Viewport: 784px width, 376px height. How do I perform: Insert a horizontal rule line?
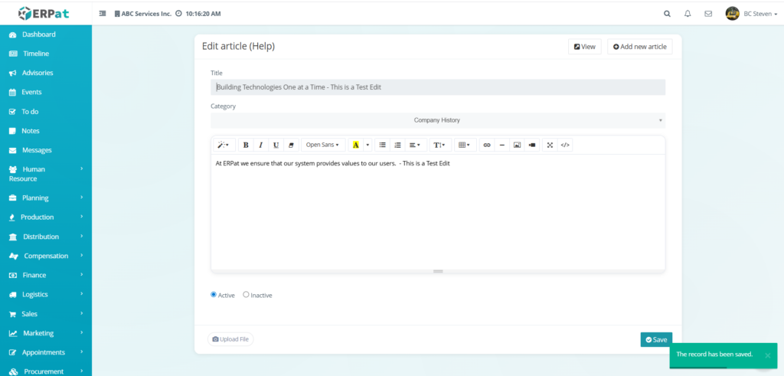[x=502, y=145]
